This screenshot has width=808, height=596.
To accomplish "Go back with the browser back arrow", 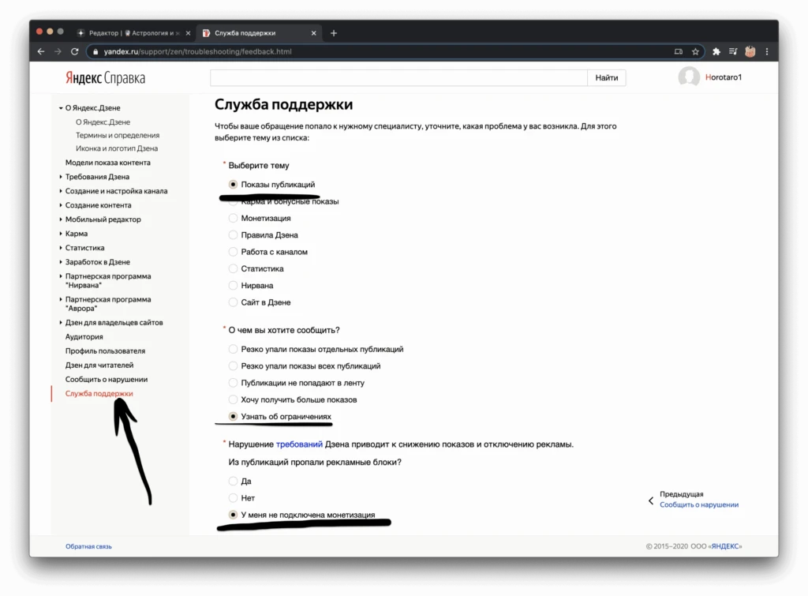I will pyautogui.click(x=41, y=51).
